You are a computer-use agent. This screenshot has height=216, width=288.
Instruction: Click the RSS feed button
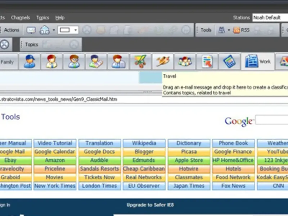coord(241,30)
